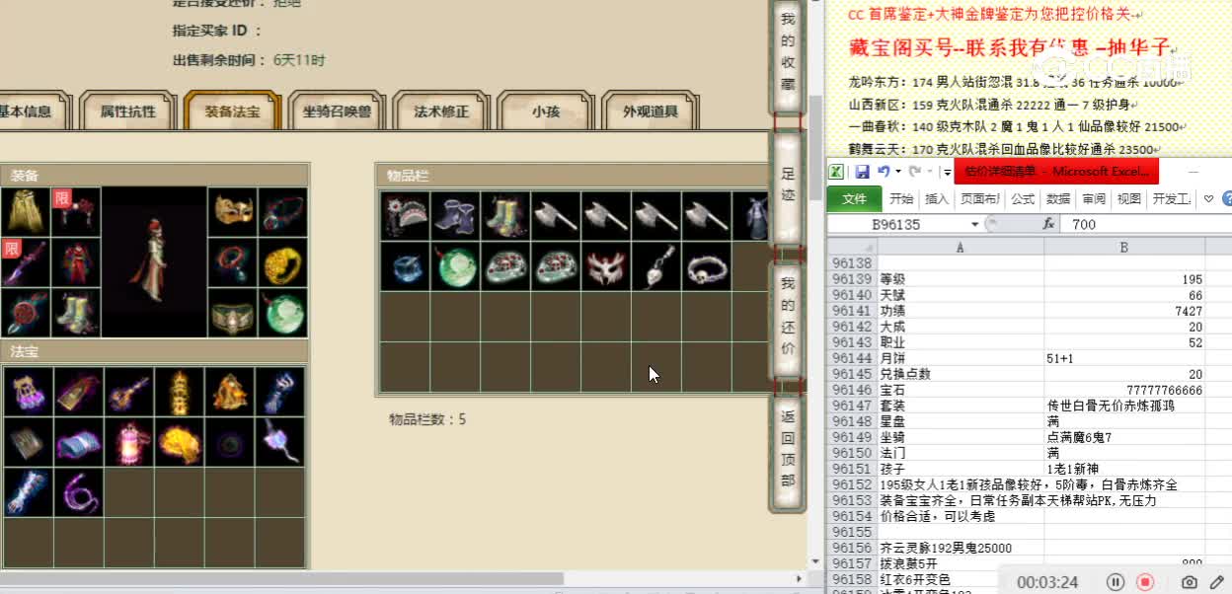
Task: Select Excel column B header
Action: click(x=1124, y=247)
